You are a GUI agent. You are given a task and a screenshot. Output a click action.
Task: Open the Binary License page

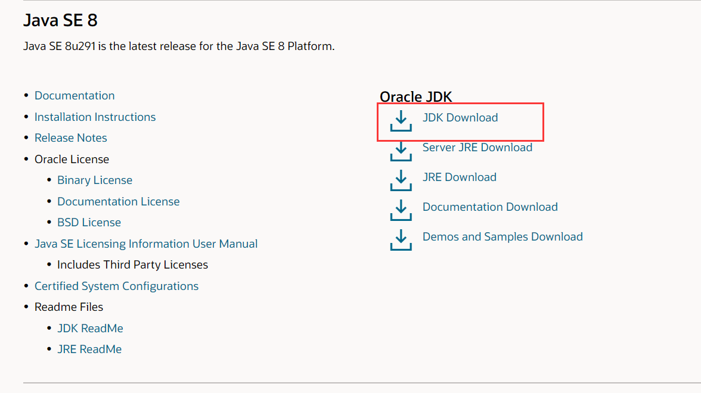(94, 180)
